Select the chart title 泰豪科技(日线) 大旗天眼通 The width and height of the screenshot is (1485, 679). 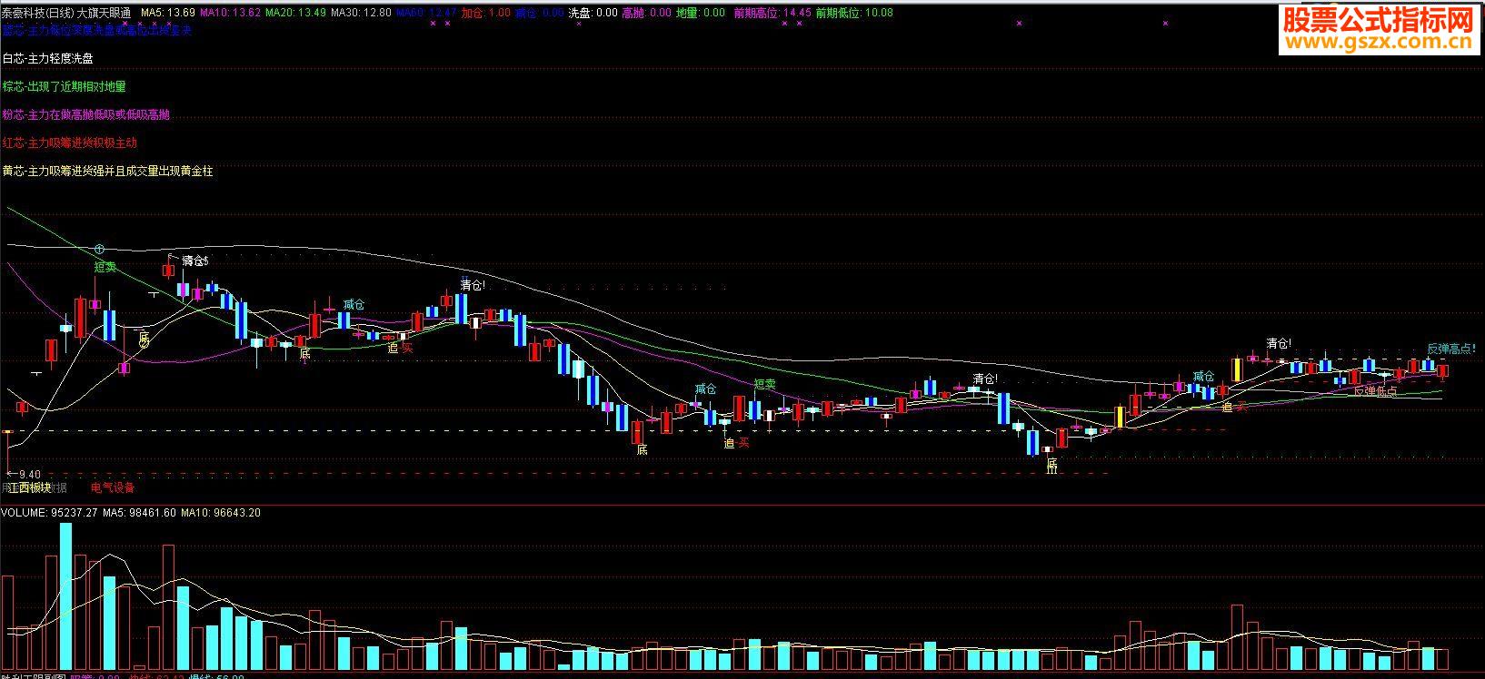pyautogui.click(x=66, y=13)
